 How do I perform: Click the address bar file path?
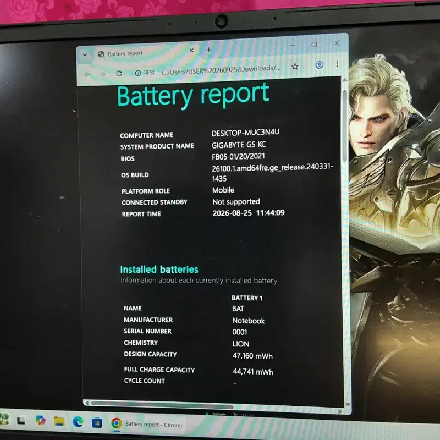(221, 70)
